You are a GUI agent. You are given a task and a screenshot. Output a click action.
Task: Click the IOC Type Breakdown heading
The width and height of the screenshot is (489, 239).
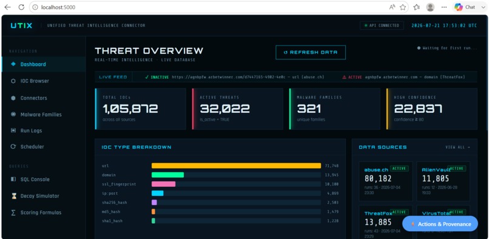[137, 147]
